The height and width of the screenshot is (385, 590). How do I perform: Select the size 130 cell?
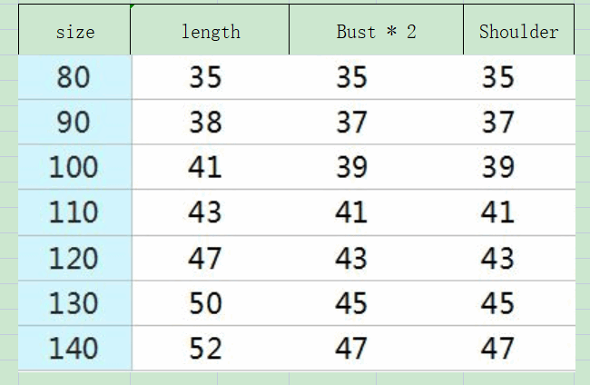click(74, 302)
